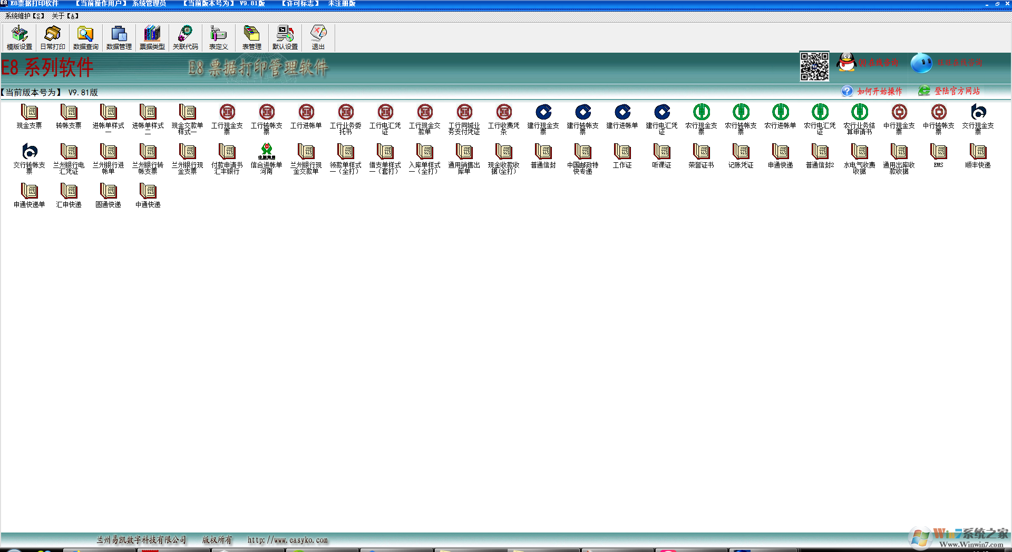This screenshot has height=552, width=1012.
Task: Open the 记账凭证 template
Action: (741, 156)
